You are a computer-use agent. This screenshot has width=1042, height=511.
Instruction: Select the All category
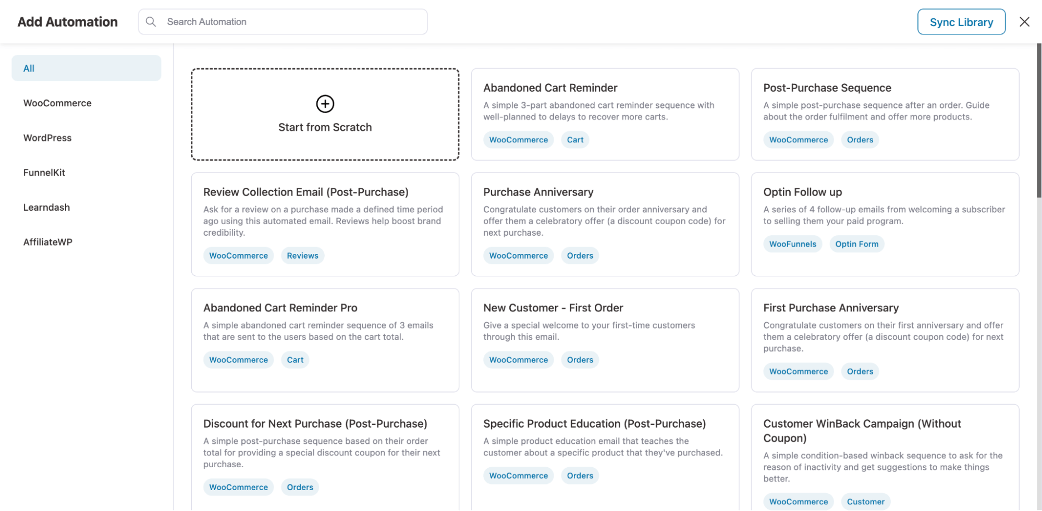click(x=87, y=68)
